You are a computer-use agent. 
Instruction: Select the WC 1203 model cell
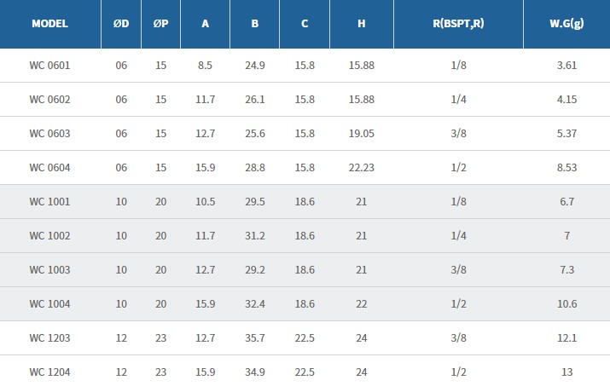coord(49,337)
